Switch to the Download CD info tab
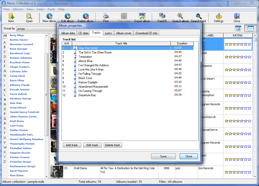 (147, 33)
